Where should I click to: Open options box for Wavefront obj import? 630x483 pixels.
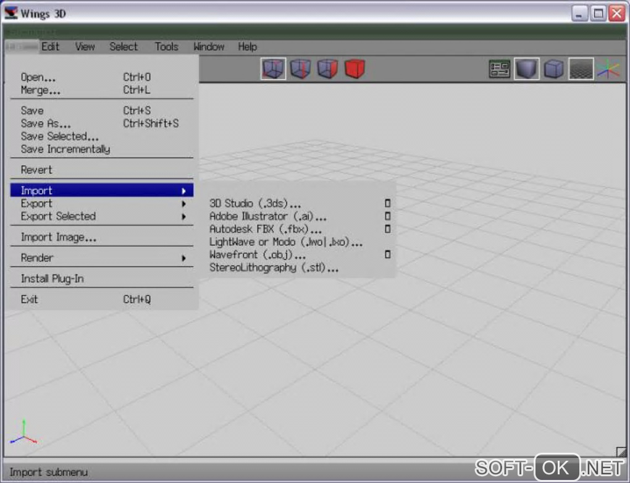pos(388,254)
